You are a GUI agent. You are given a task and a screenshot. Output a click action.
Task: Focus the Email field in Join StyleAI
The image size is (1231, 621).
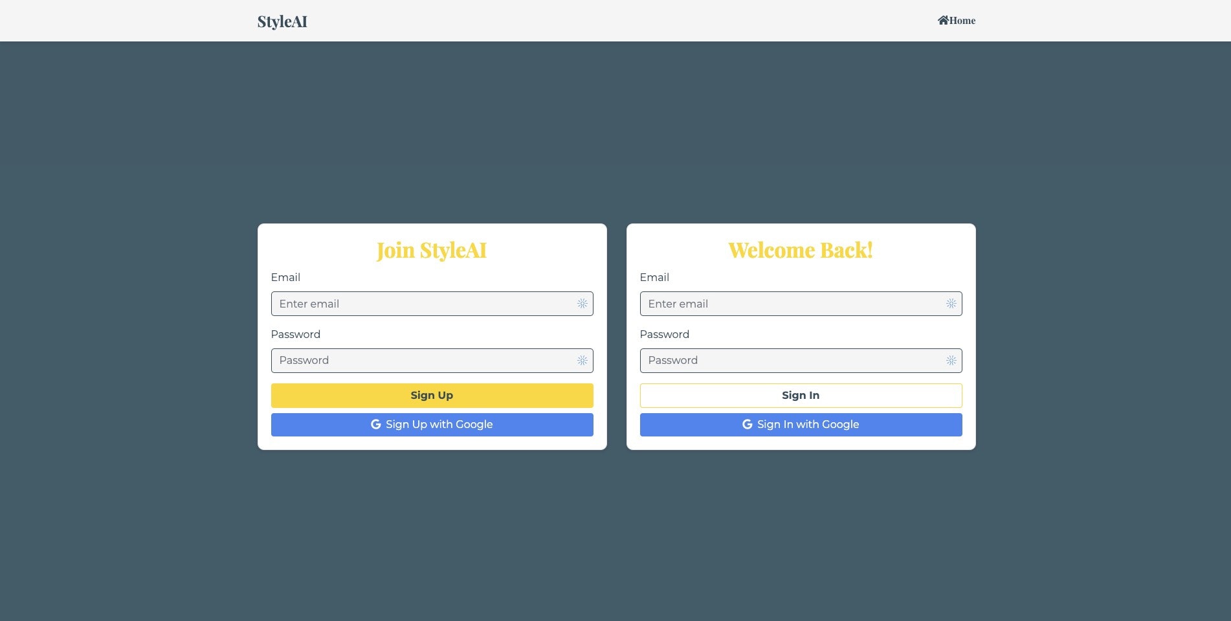(x=432, y=304)
